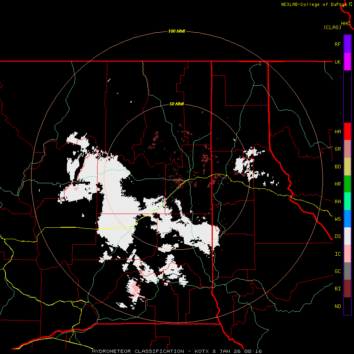Image resolution: width=354 pixels, height=354 pixels.
Task: Click the "HR" legend label
Action: pos(337,184)
